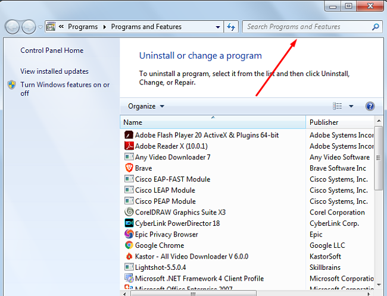Click Programs and Features breadcrumb
This screenshot has height=296, width=387.
pos(146,27)
